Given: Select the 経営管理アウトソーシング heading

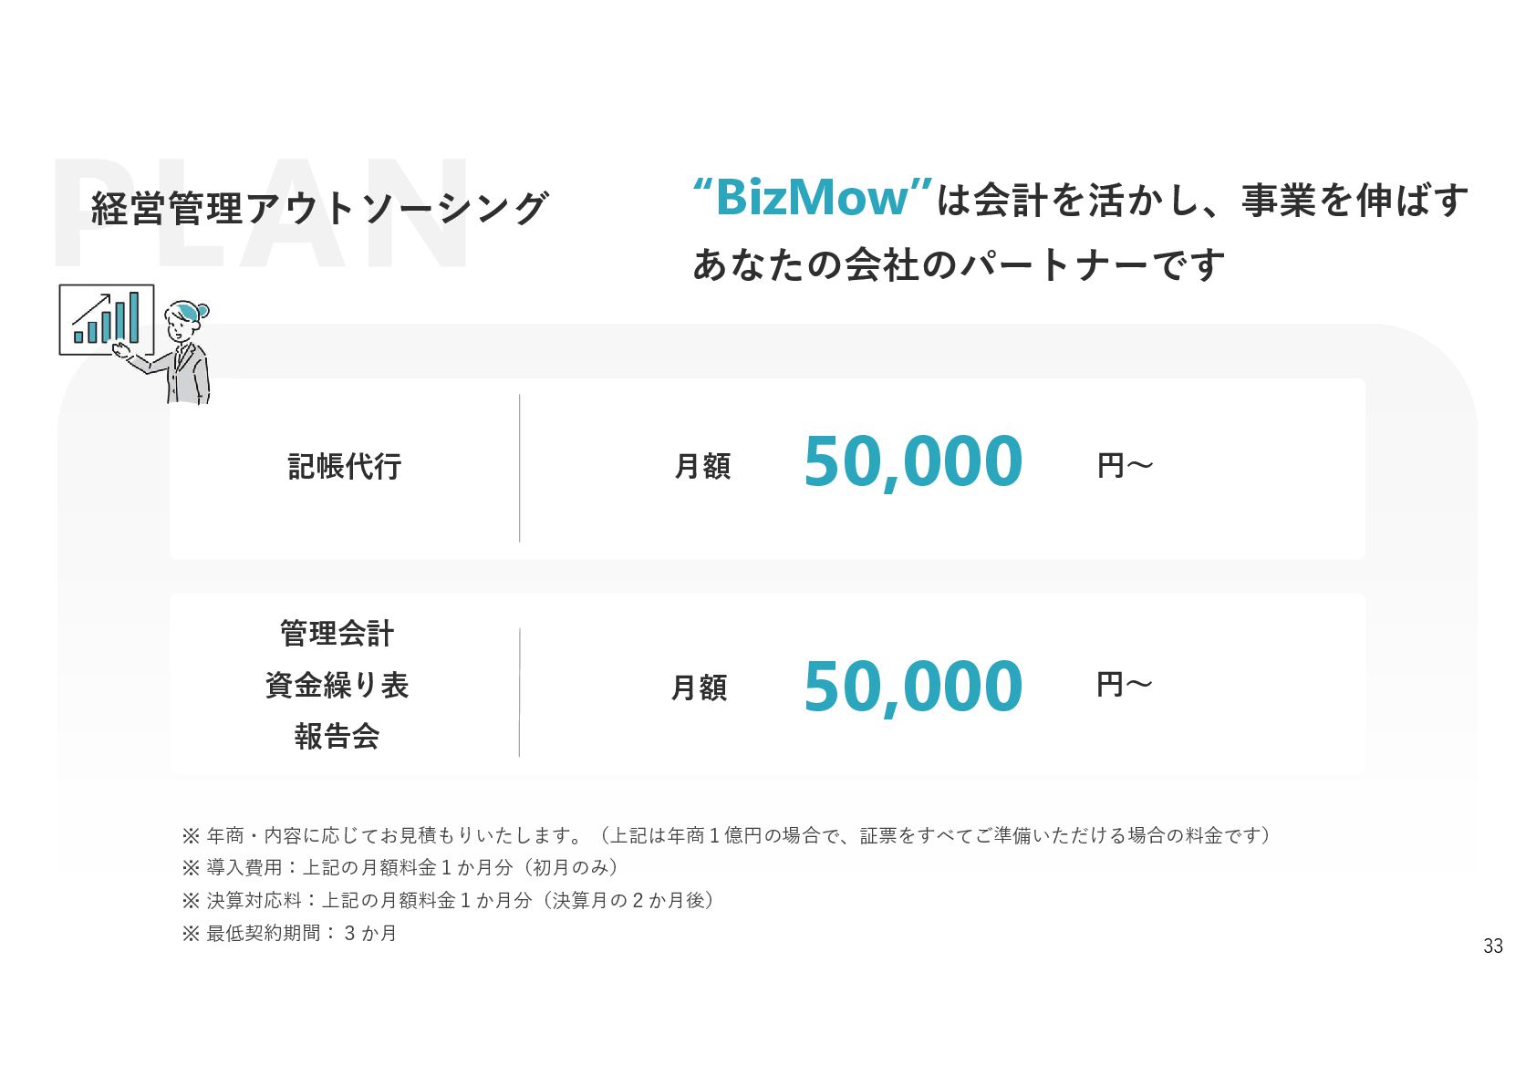Looking at the screenshot, I should [x=319, y=209].
